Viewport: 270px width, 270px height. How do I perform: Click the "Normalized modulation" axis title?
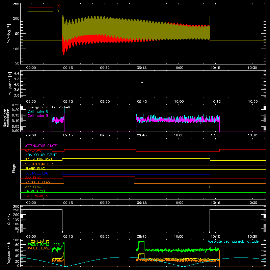(6, 118)
